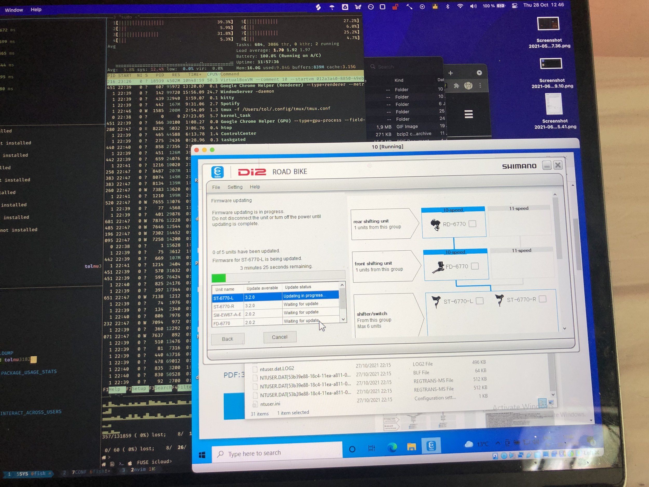Click the Windows taskbar search box
The image size is (649, 487).
click(277, 453)
